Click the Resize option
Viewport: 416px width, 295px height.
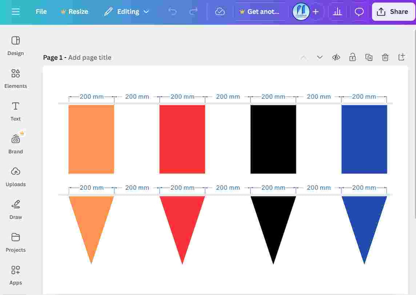coord(75,12)
